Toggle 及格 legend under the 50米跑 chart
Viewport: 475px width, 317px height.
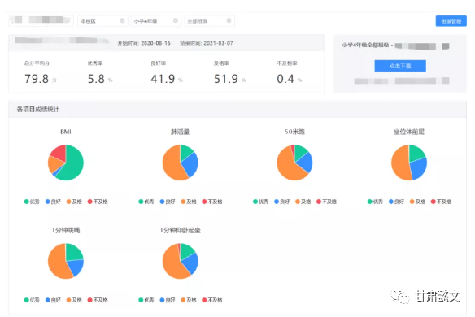click(x=303, y=202)
